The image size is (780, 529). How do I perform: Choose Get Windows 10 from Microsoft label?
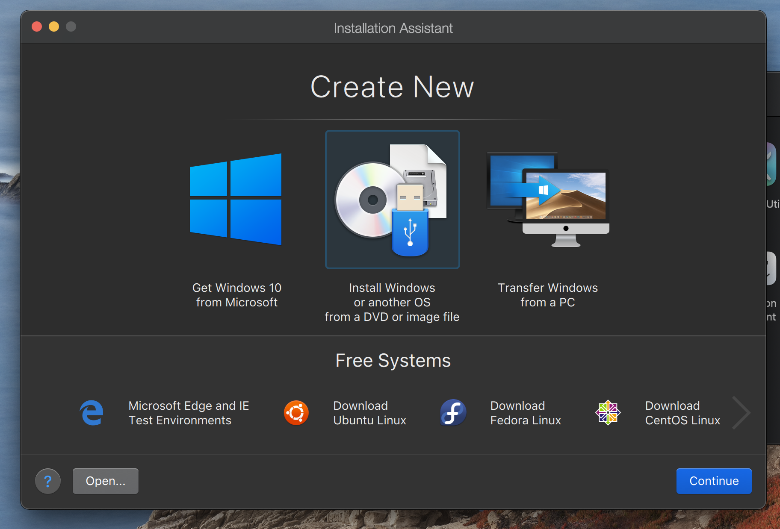coord(237,295)
